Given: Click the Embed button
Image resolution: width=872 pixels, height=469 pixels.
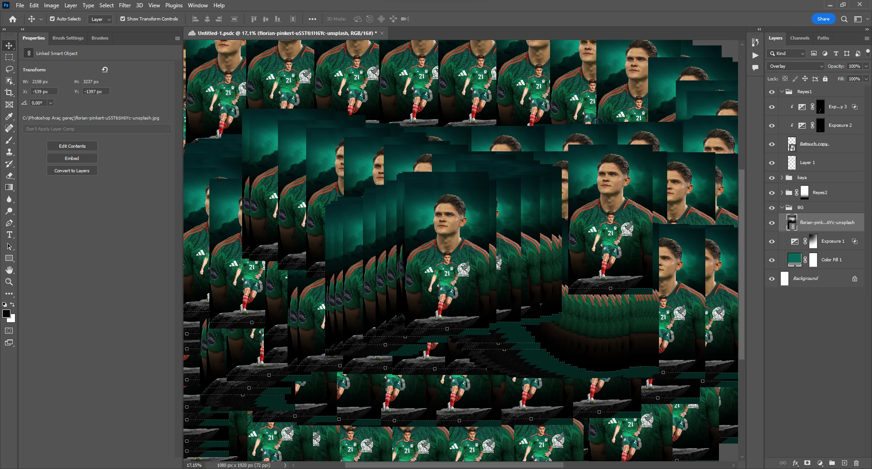Looking at the screenshot, I should [72, 159].
